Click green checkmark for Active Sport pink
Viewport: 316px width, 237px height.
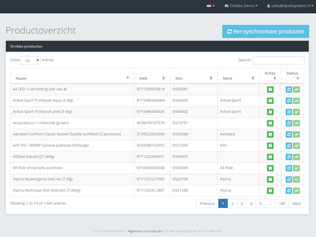pyautogui.click(x=296, y=112)
